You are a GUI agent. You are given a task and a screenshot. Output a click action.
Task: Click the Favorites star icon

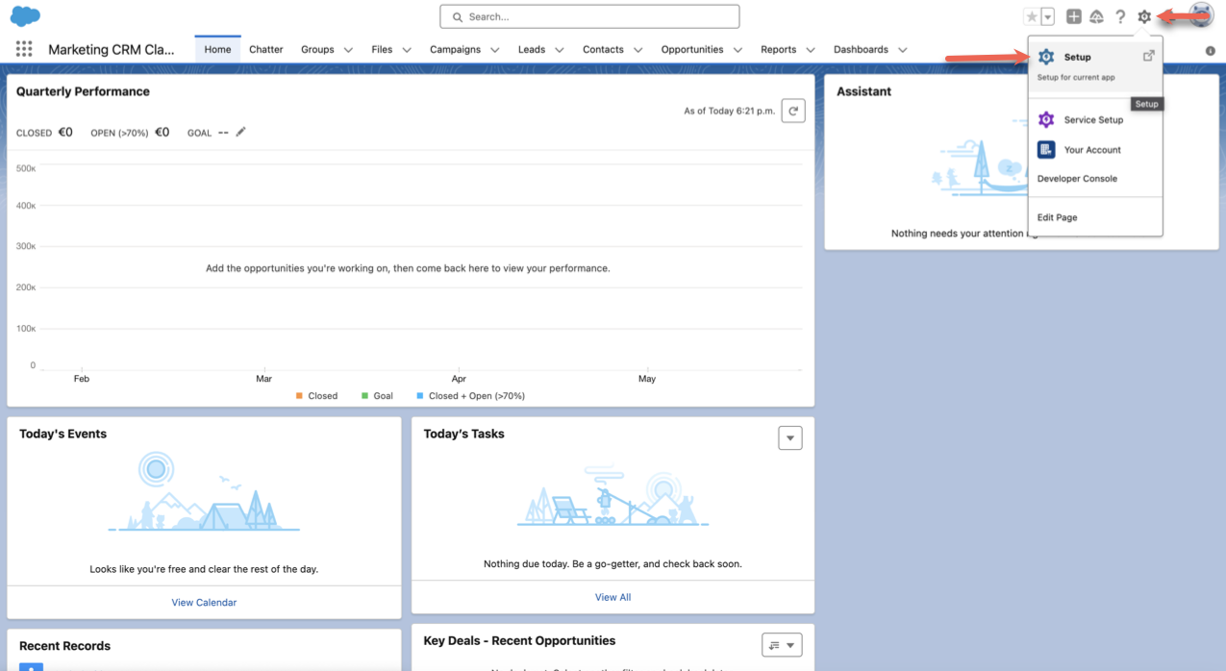(x=1032, y=16)
